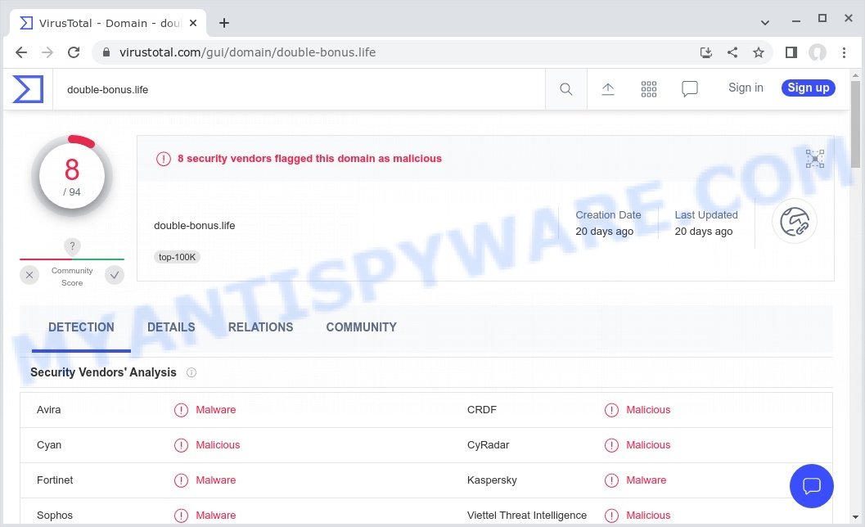Click the page vertical scrollbar thumb
865x527 pixels.
pos(856,124)
